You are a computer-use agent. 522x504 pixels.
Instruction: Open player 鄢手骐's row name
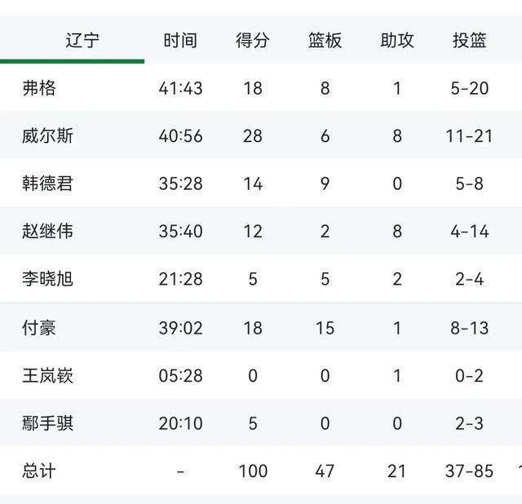[x=47, y=423]
